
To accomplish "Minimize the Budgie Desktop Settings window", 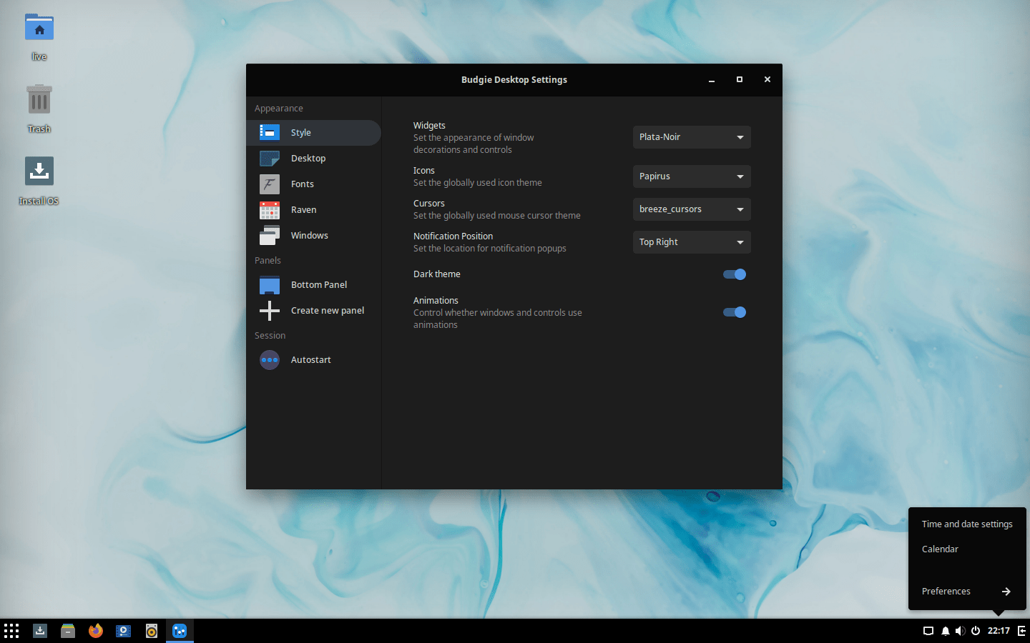I will [712, 80].
